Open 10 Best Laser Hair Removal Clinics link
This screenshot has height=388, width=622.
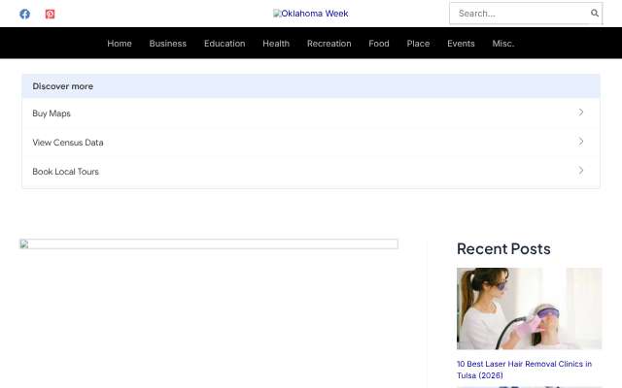click(524, 370)
